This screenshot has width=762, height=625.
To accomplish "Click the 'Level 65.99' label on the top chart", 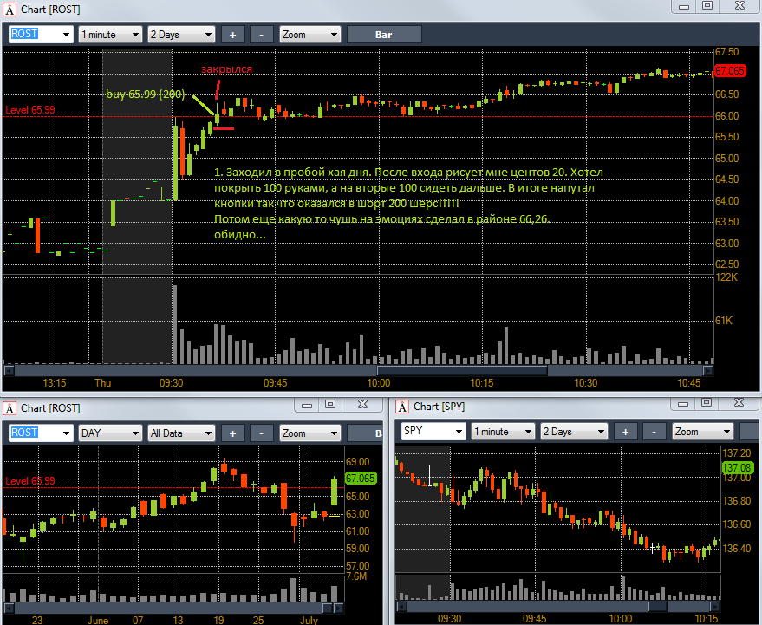I will pyautogui.click(x=30, y=110).
